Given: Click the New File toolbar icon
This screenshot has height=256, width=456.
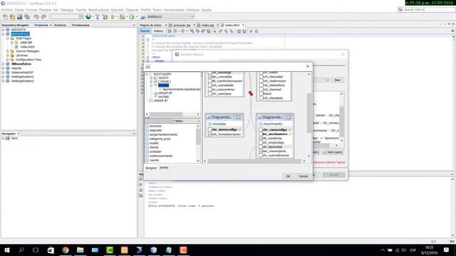Looking at the screenshot, I should (6, 17).
